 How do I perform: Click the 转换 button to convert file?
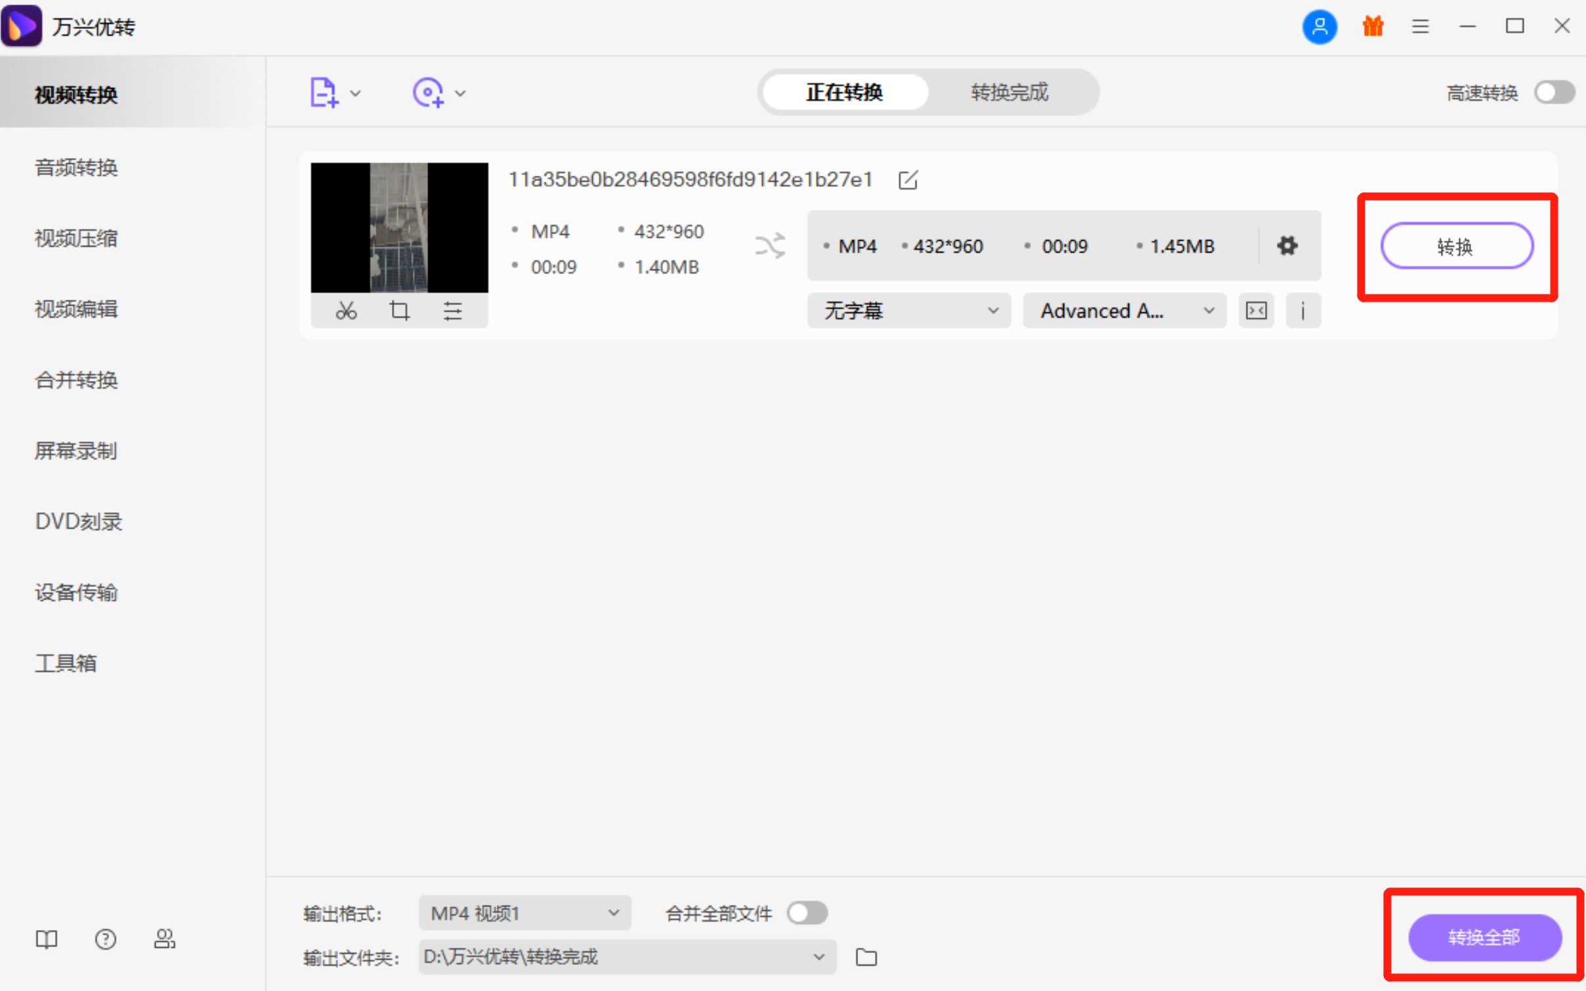click(1456, 245)
